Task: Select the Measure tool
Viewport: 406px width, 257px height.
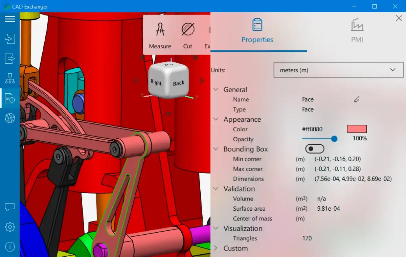Action: pos(160,36)
